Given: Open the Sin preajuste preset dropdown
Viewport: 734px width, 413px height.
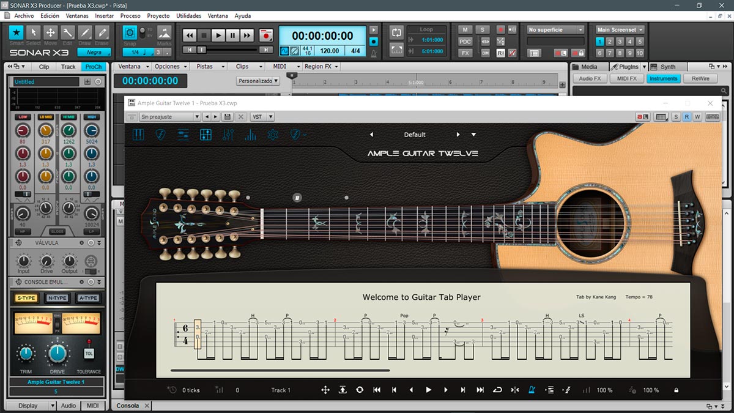Looking at the screenshot, I should point(169,116).
